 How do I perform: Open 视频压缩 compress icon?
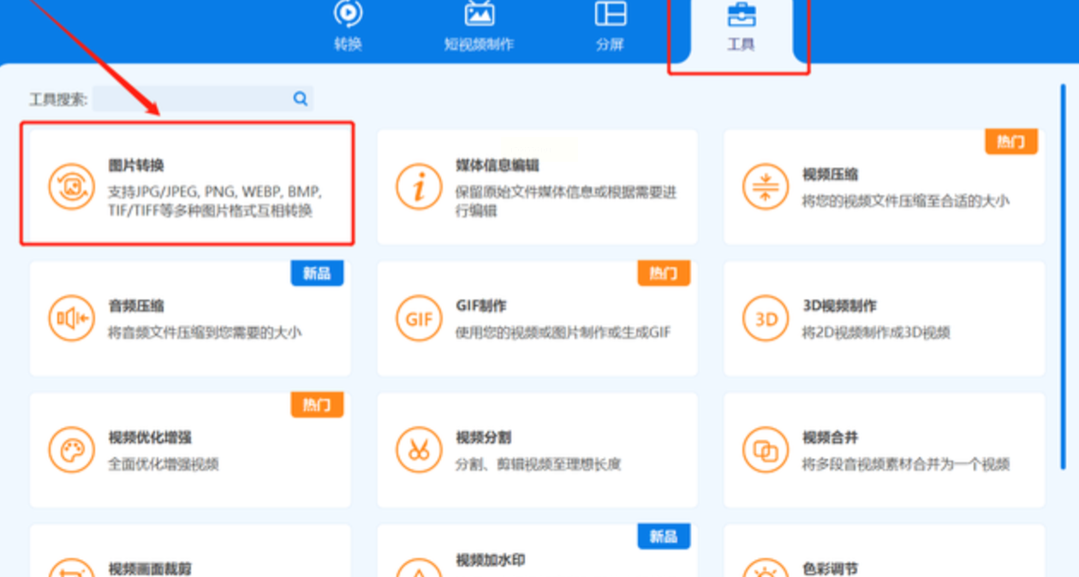(766, 186)
